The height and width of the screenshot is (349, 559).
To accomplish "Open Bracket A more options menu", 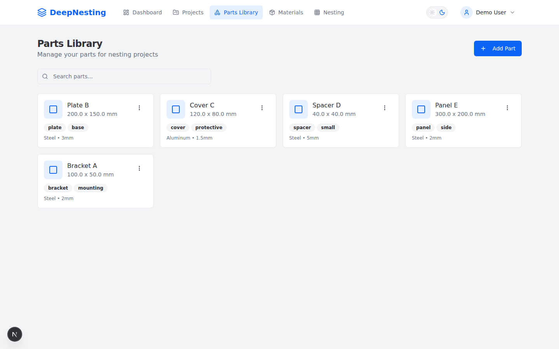I will (x=139, y=168).
